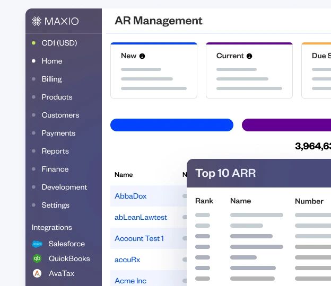Open the AvaTax integration link
The image size is (331, 286).
point(62,273)
